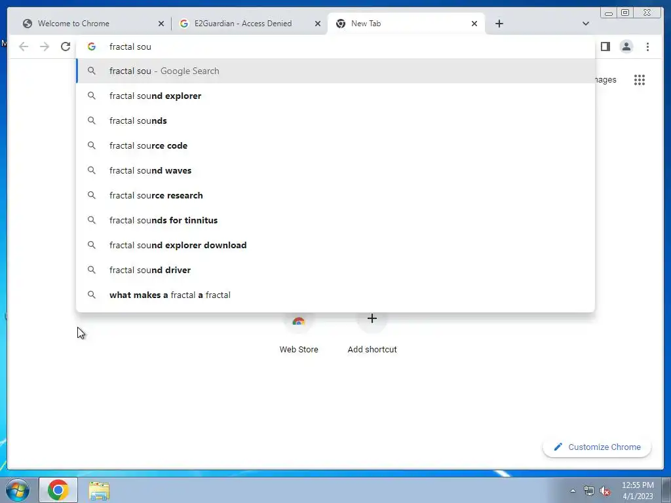Close the New Tab tab

coord(474,24)
